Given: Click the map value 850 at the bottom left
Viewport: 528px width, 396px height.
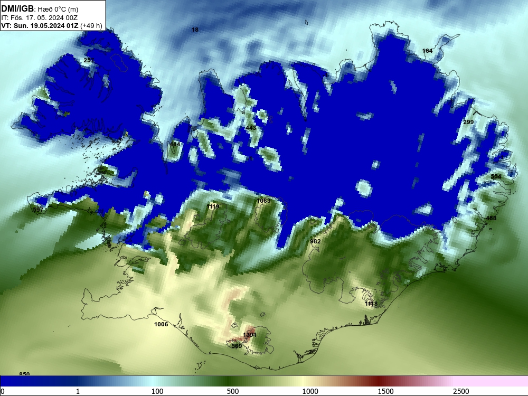Looking at the screenshot, I should point(24,373).
